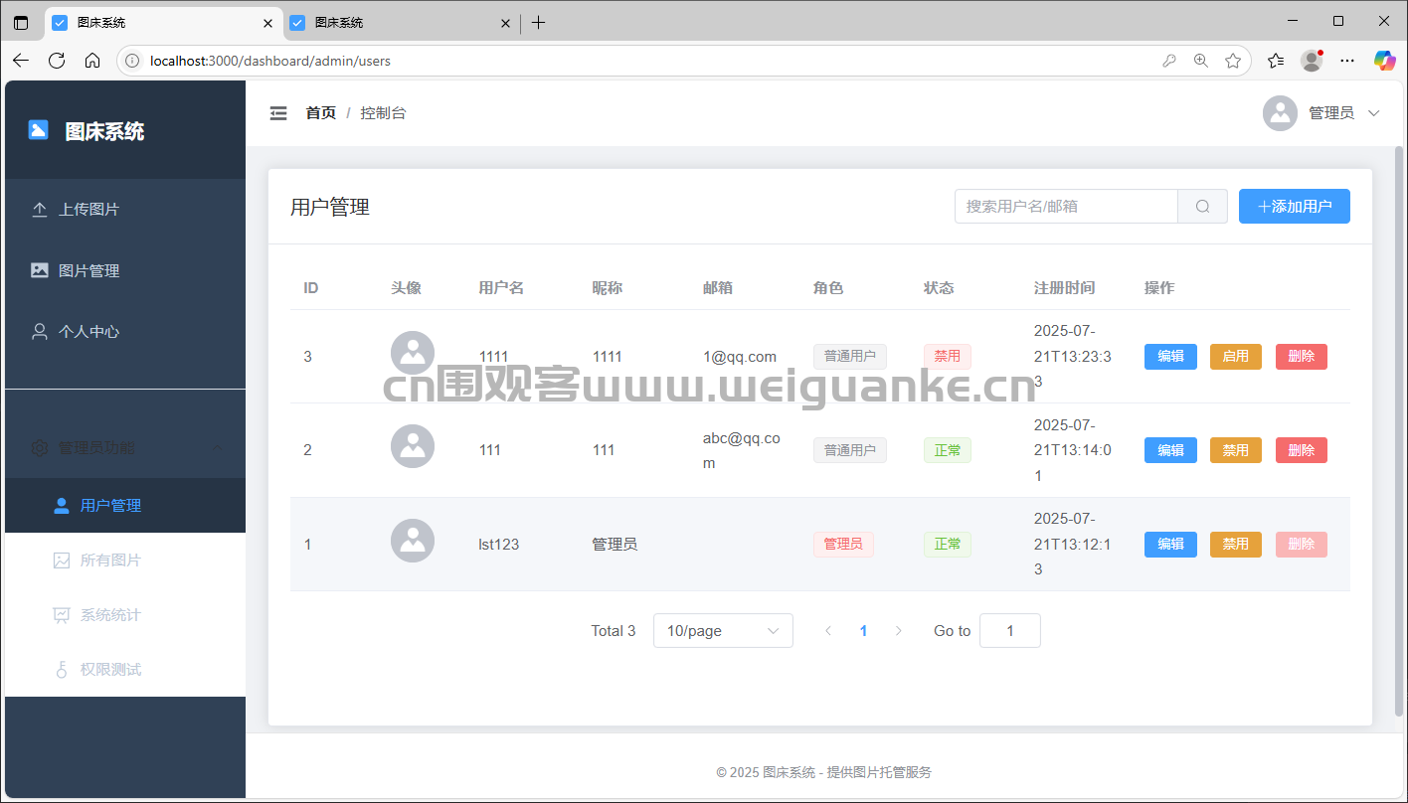
Task: Select 用户管理 sidebar item
Action: click(125, 506)
